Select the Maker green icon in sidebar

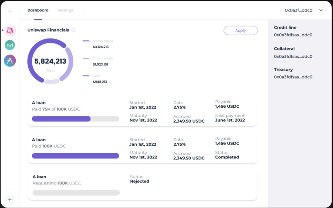(10, 45)
